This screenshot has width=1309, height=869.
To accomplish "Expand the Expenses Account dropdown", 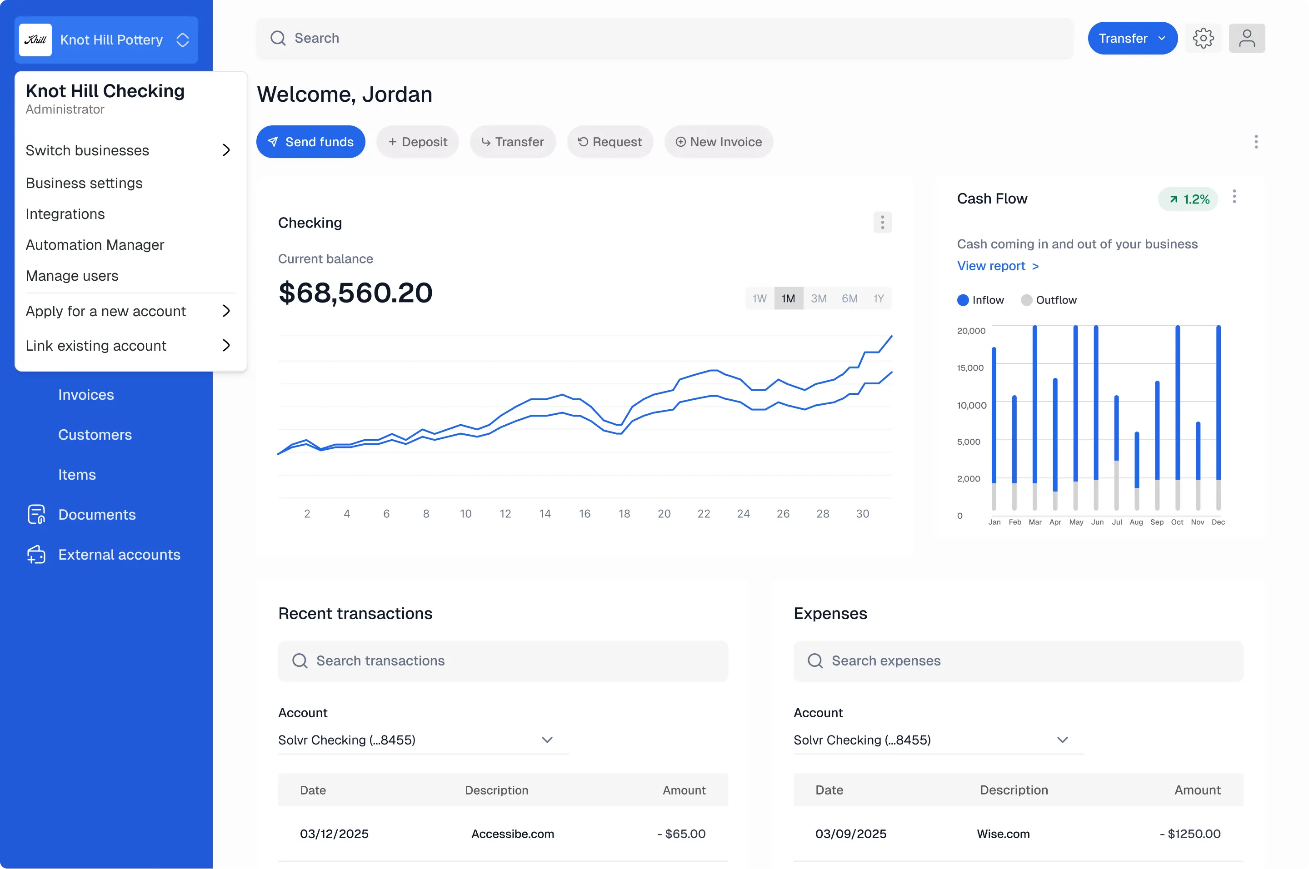I will pyautogui.click(x=938, y=740).
